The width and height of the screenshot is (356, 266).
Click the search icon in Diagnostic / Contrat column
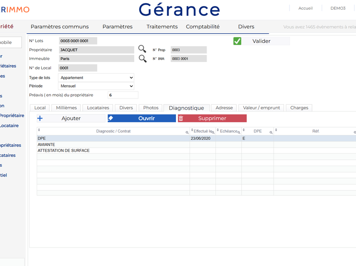coord(187,133)
